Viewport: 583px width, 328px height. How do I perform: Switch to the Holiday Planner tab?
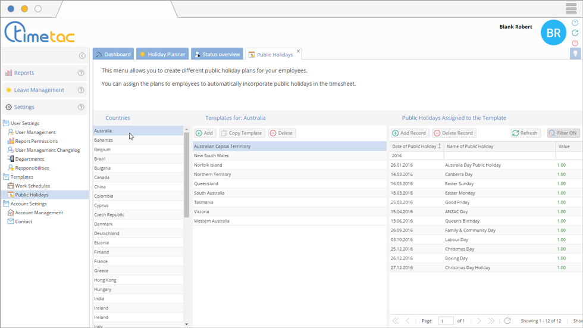(162, 54)
